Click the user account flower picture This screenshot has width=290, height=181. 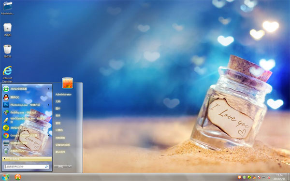pos(68,83)
